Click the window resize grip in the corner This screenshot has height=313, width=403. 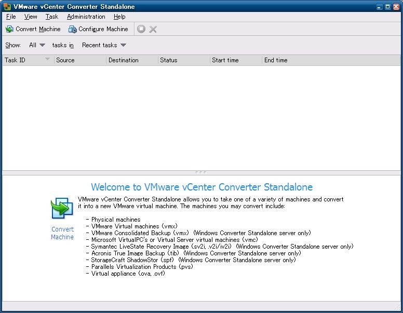[397, 307]
